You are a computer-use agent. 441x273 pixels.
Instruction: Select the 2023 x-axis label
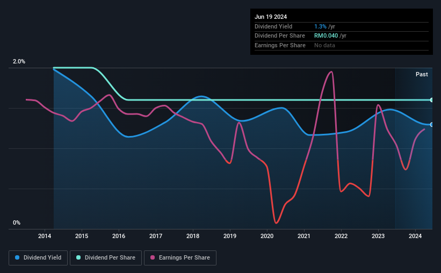378,236
